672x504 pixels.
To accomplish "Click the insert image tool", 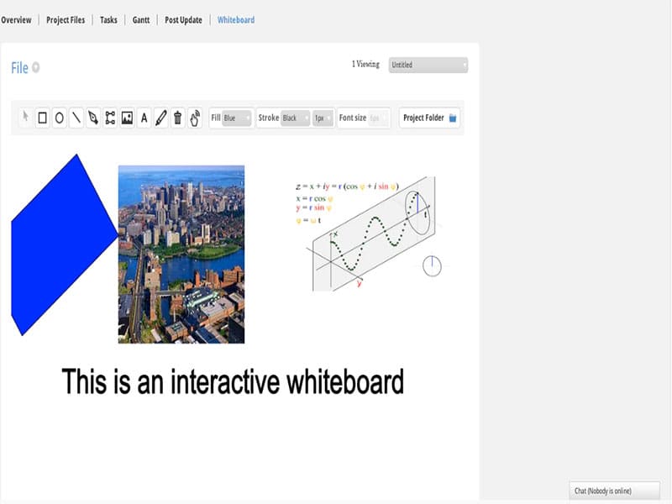I will [127, 118].
